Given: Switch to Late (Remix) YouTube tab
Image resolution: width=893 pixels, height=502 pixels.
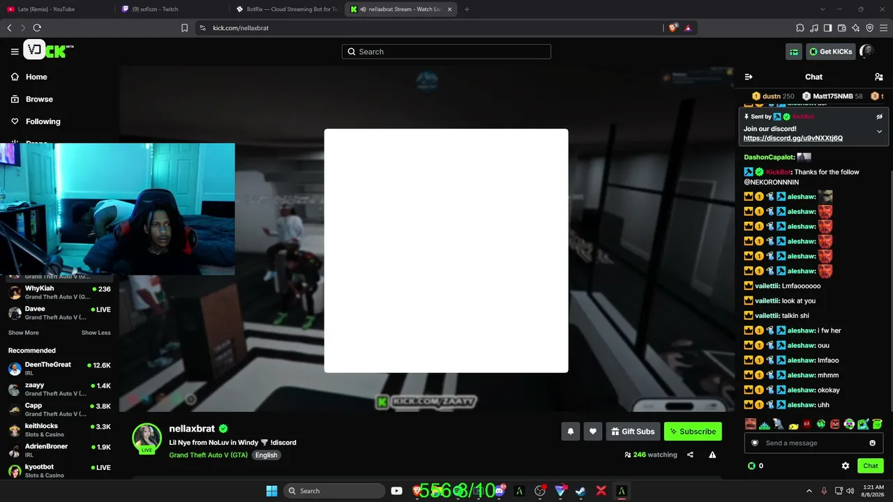Looking at the screenshot, I should pos(56,9).
